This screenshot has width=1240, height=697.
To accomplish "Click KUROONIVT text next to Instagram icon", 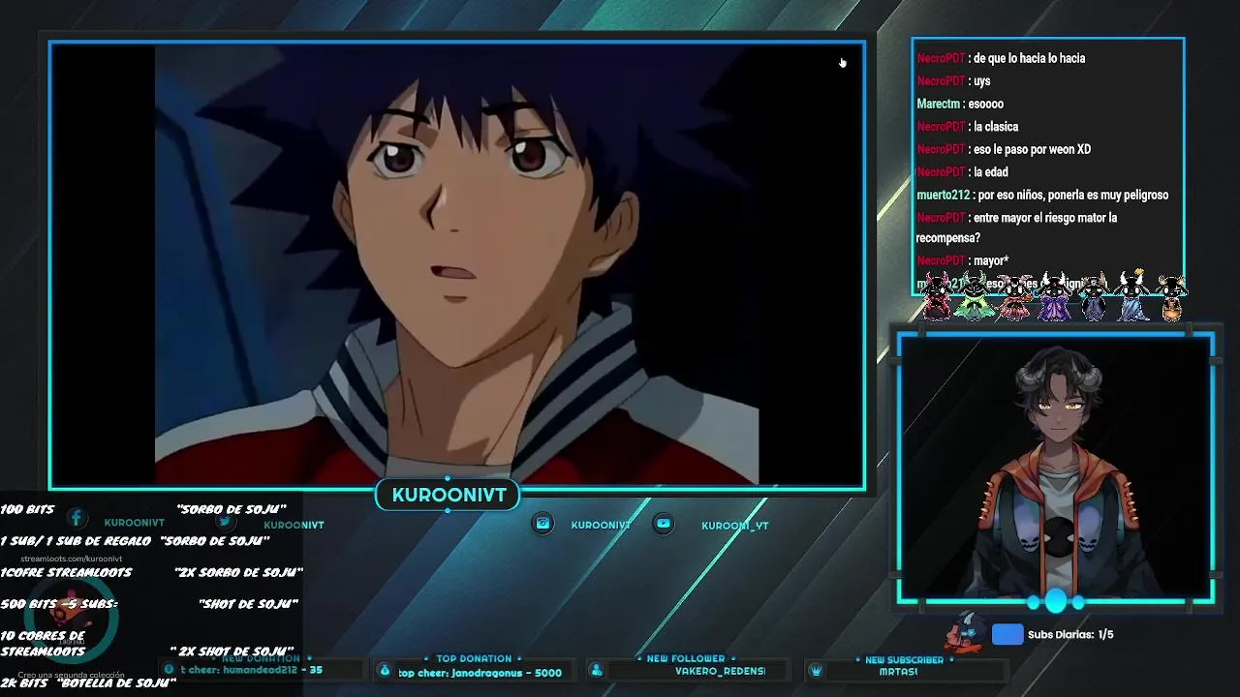I will pyautogui.click(x=601, y=525).
